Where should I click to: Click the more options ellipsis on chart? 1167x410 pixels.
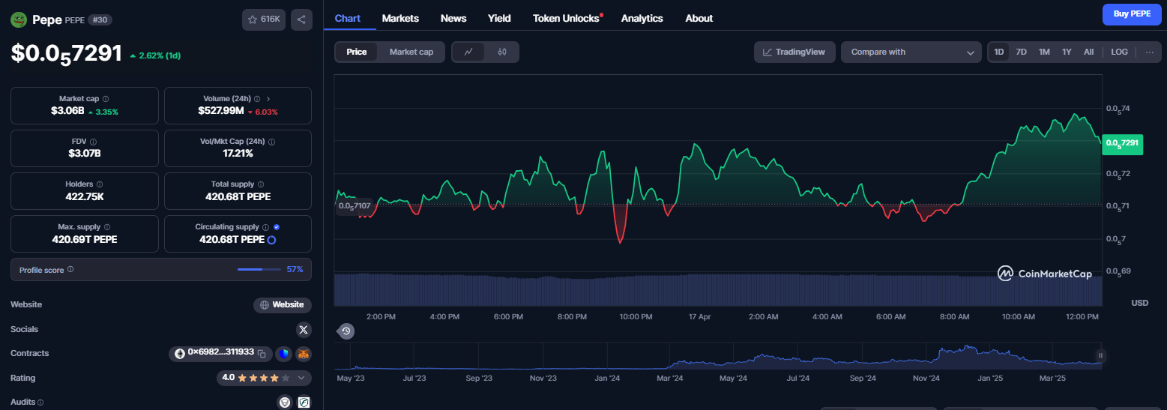pyautogui.click(x=1149, y=52)
